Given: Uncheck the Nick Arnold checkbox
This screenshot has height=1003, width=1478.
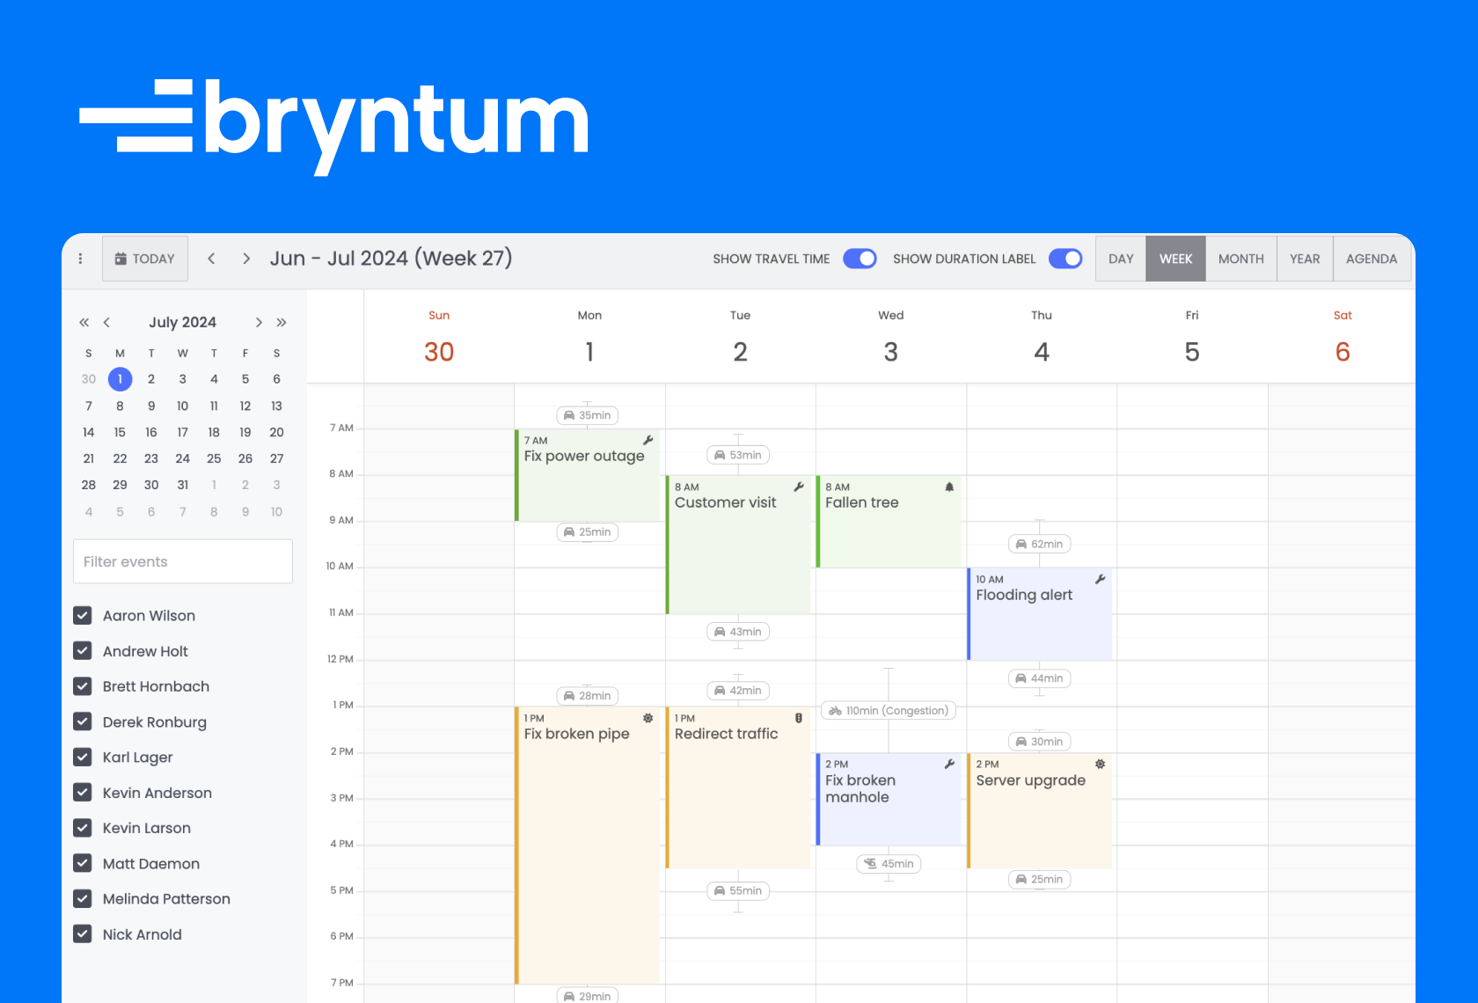Looking at the screenshot, I should pos(83,934).
